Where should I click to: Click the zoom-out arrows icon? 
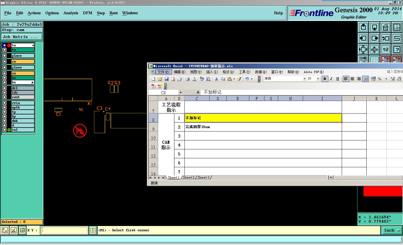point(374,50)
